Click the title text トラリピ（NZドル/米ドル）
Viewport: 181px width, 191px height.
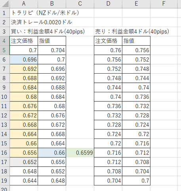pyautogui.click(x=45, y=13)
